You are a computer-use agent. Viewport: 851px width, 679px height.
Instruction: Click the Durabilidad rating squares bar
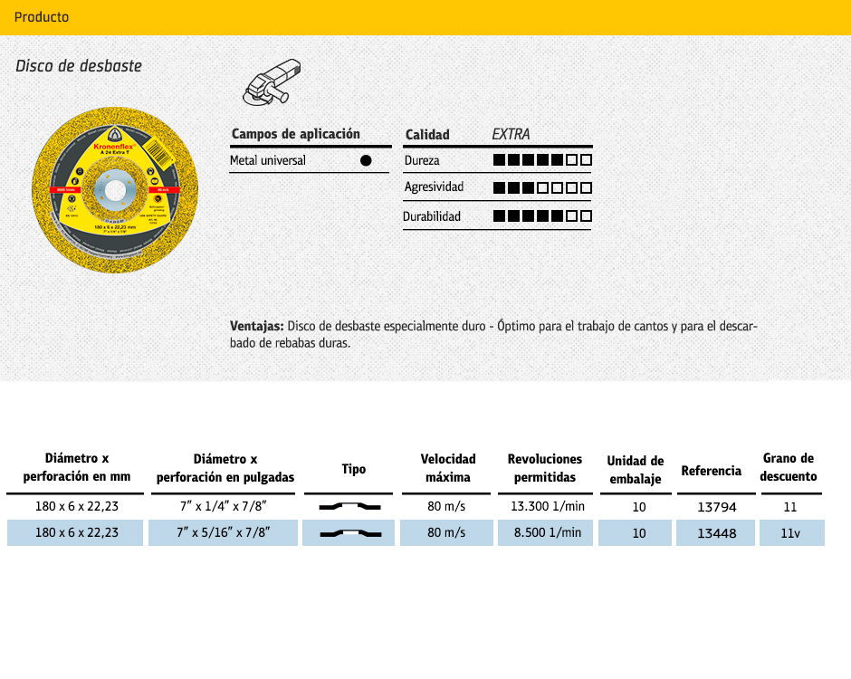(542, 216)
